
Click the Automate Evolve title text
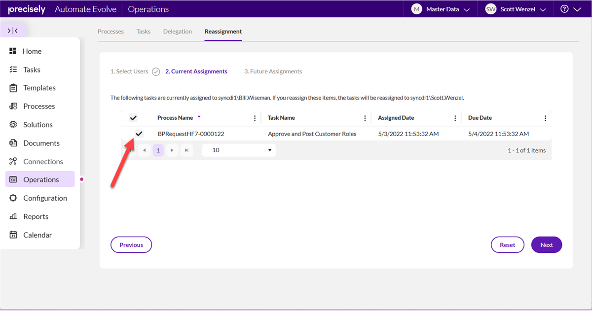point(85,9)
